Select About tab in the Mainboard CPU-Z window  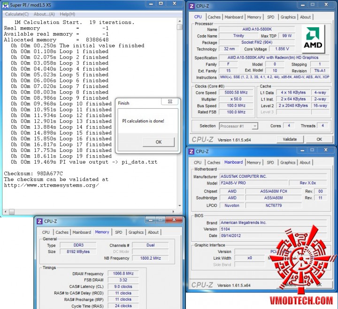tap(305, 162)
